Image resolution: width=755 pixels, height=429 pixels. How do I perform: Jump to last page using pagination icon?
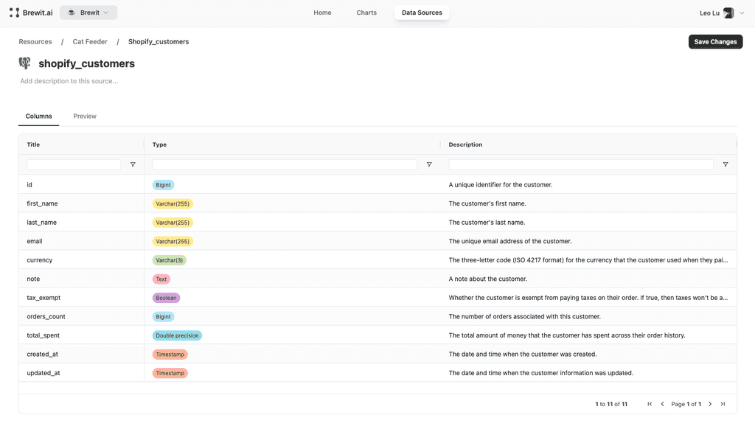723,404
